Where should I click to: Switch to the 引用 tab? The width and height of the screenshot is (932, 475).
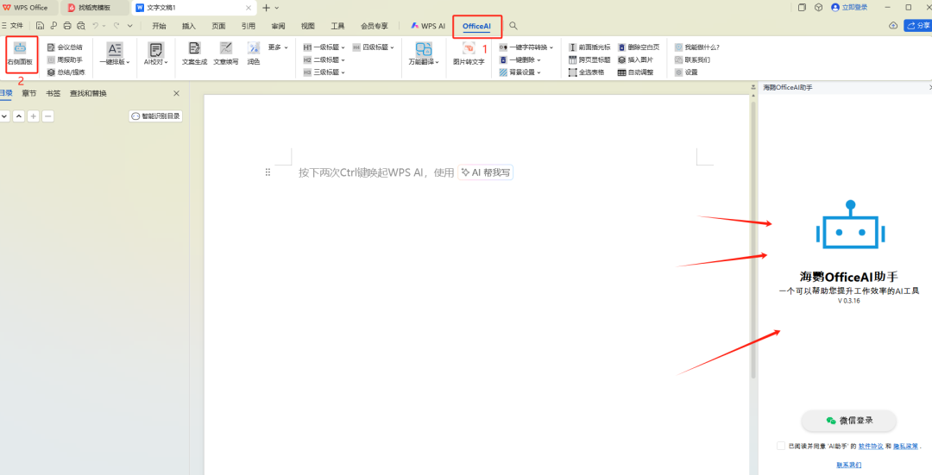point(249,26)
